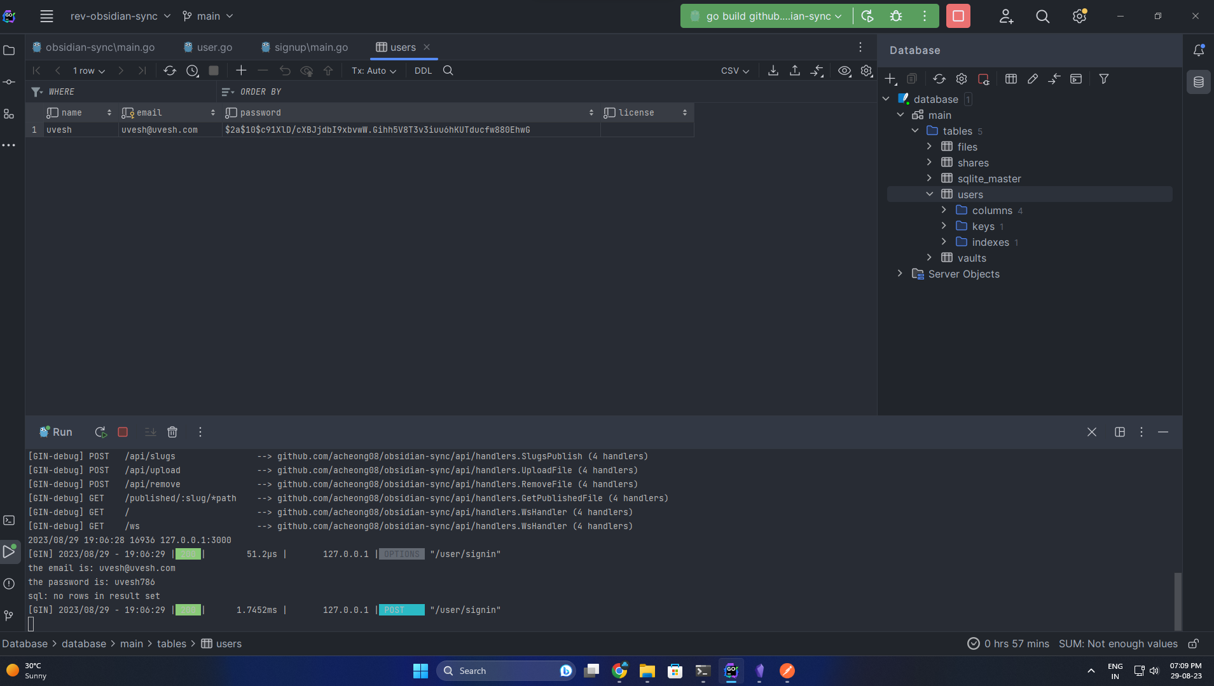Close the users editor tab
Screen dimensions: 1214x686
point(427,47)
